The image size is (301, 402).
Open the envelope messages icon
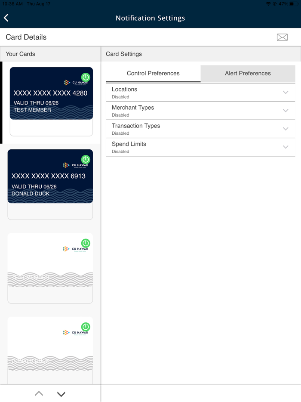tap(282, 37)
